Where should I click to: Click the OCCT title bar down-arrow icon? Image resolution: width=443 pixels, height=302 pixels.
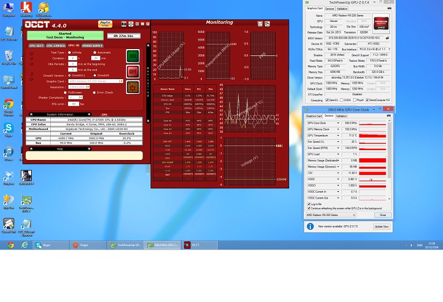click(137, 24)
